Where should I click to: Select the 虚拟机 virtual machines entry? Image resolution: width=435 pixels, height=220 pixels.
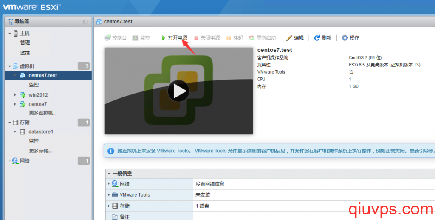click(x=27, y=66)
